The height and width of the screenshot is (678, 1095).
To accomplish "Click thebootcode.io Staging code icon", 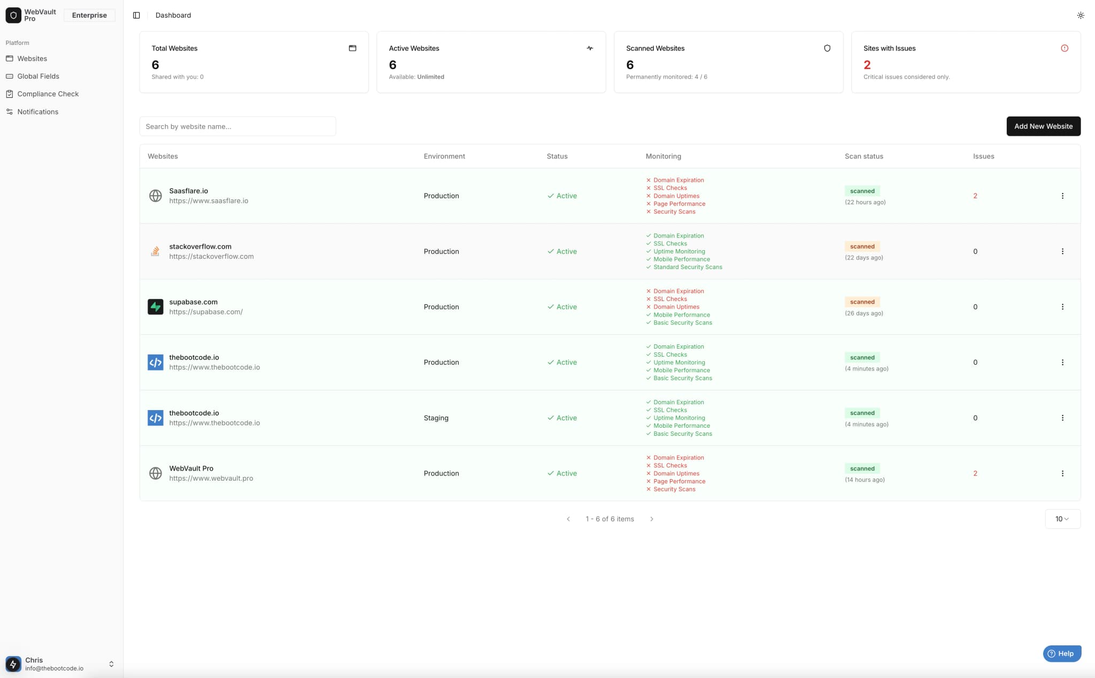I will click(156, 418).
